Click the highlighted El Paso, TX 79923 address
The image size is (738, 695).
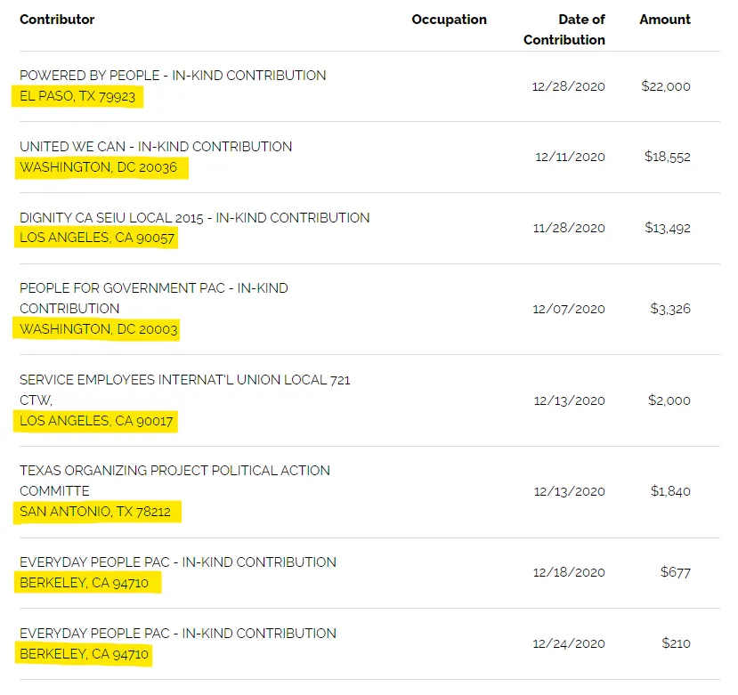[x=77, y=96]
